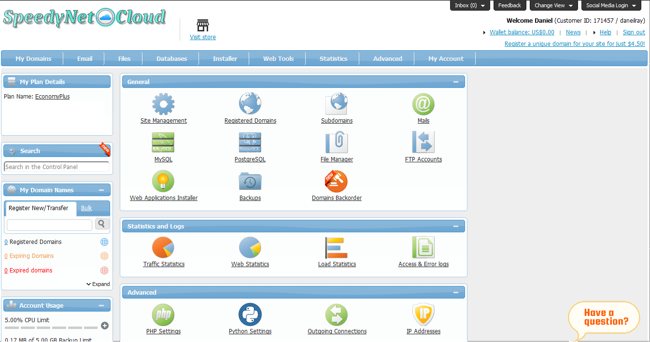Open the My Domains menu
Image resolution: width=650 pixels, height=342 pixels.
[x=33, y=58]
